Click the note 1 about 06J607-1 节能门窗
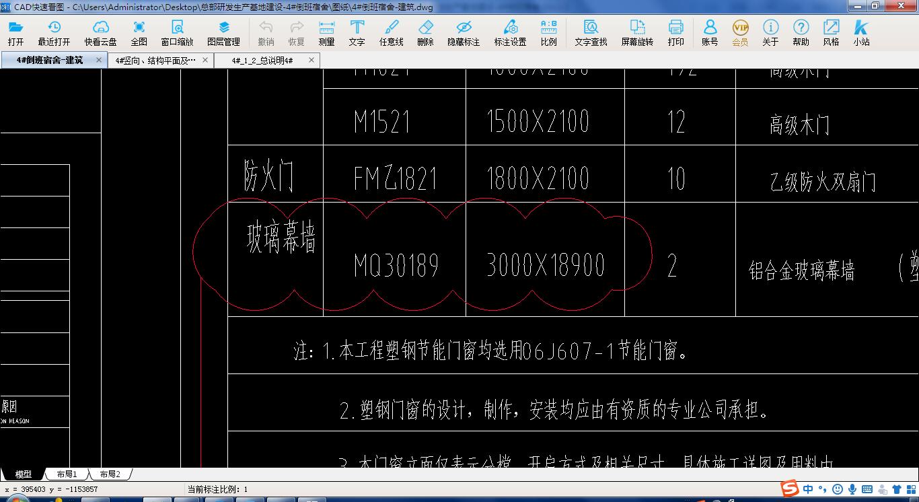The height and width of the screenshot is (502, 919). [492, 351]
